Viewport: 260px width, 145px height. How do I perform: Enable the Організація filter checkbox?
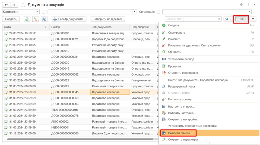click(158, 12)
